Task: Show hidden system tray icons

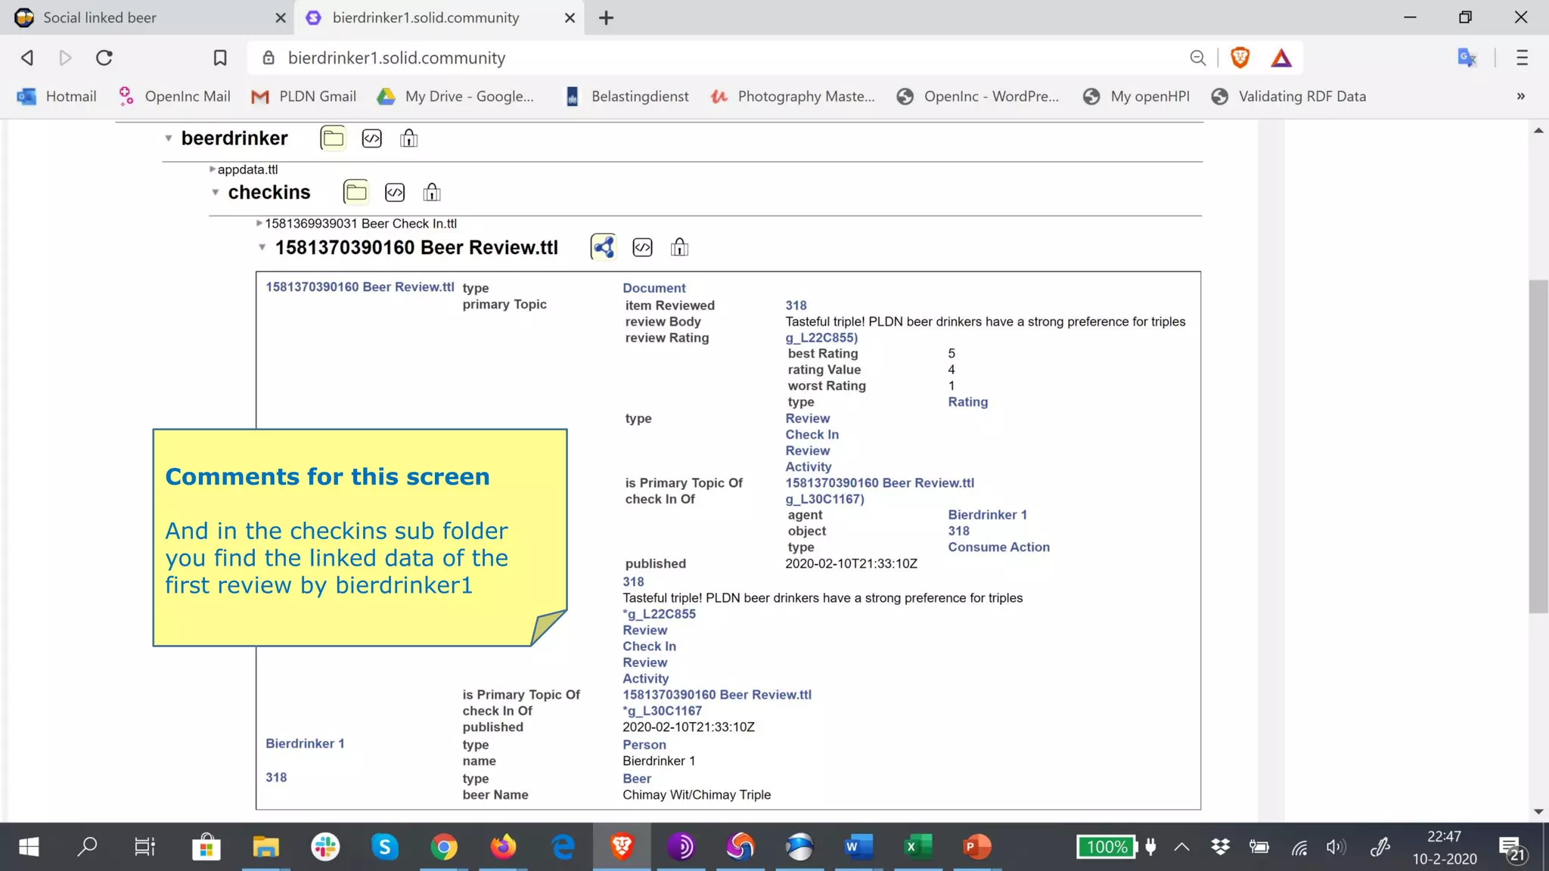Action: (x=1181, y=847)
